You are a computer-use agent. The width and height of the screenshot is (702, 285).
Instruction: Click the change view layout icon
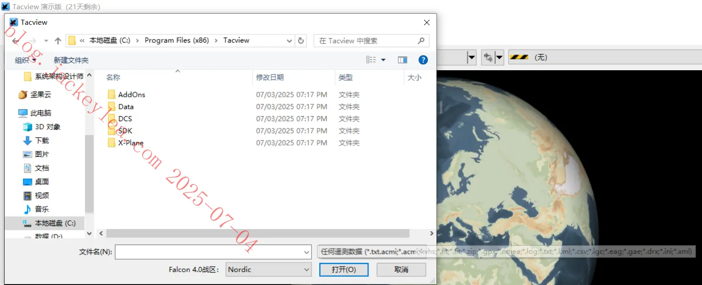[x=371, y=60]
